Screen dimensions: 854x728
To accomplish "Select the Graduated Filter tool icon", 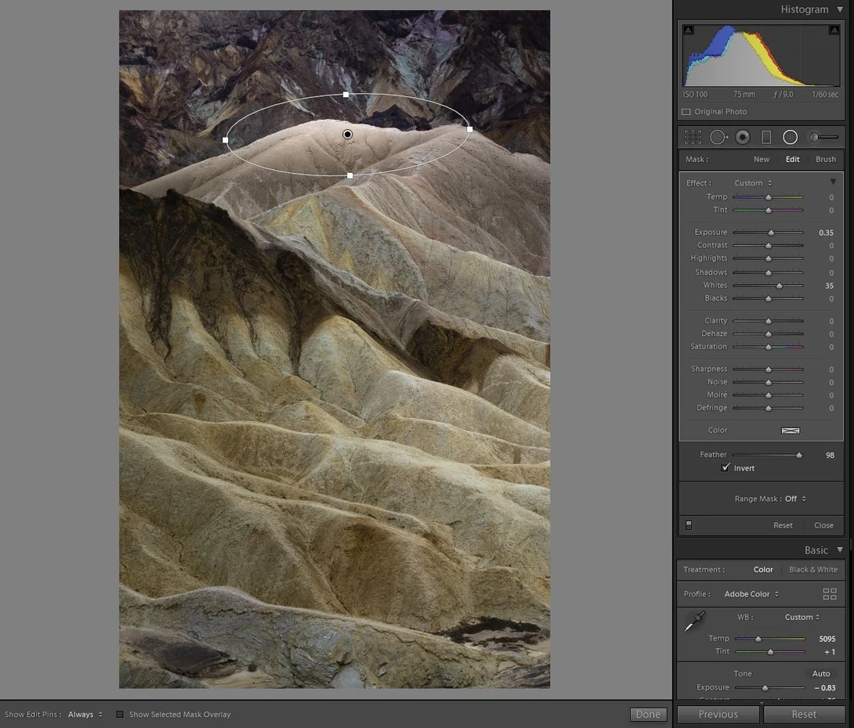I will [x=766, y=137].
